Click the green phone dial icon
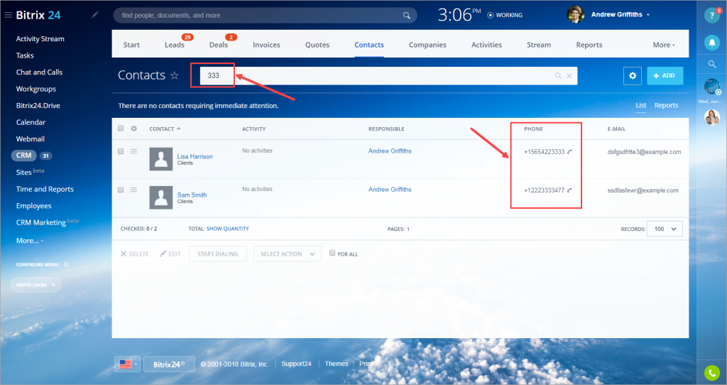 tap(711, 372)
